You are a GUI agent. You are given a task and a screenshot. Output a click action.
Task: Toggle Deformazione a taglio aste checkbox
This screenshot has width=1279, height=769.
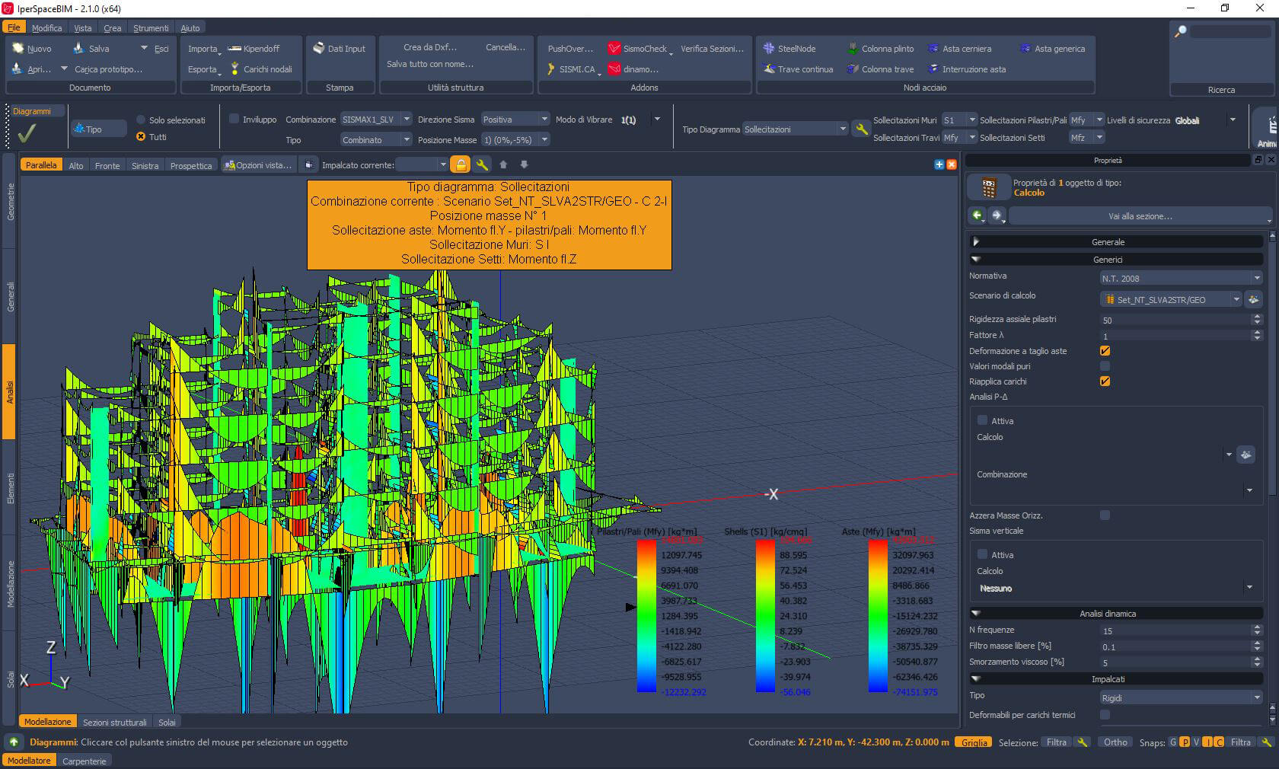1105,351
